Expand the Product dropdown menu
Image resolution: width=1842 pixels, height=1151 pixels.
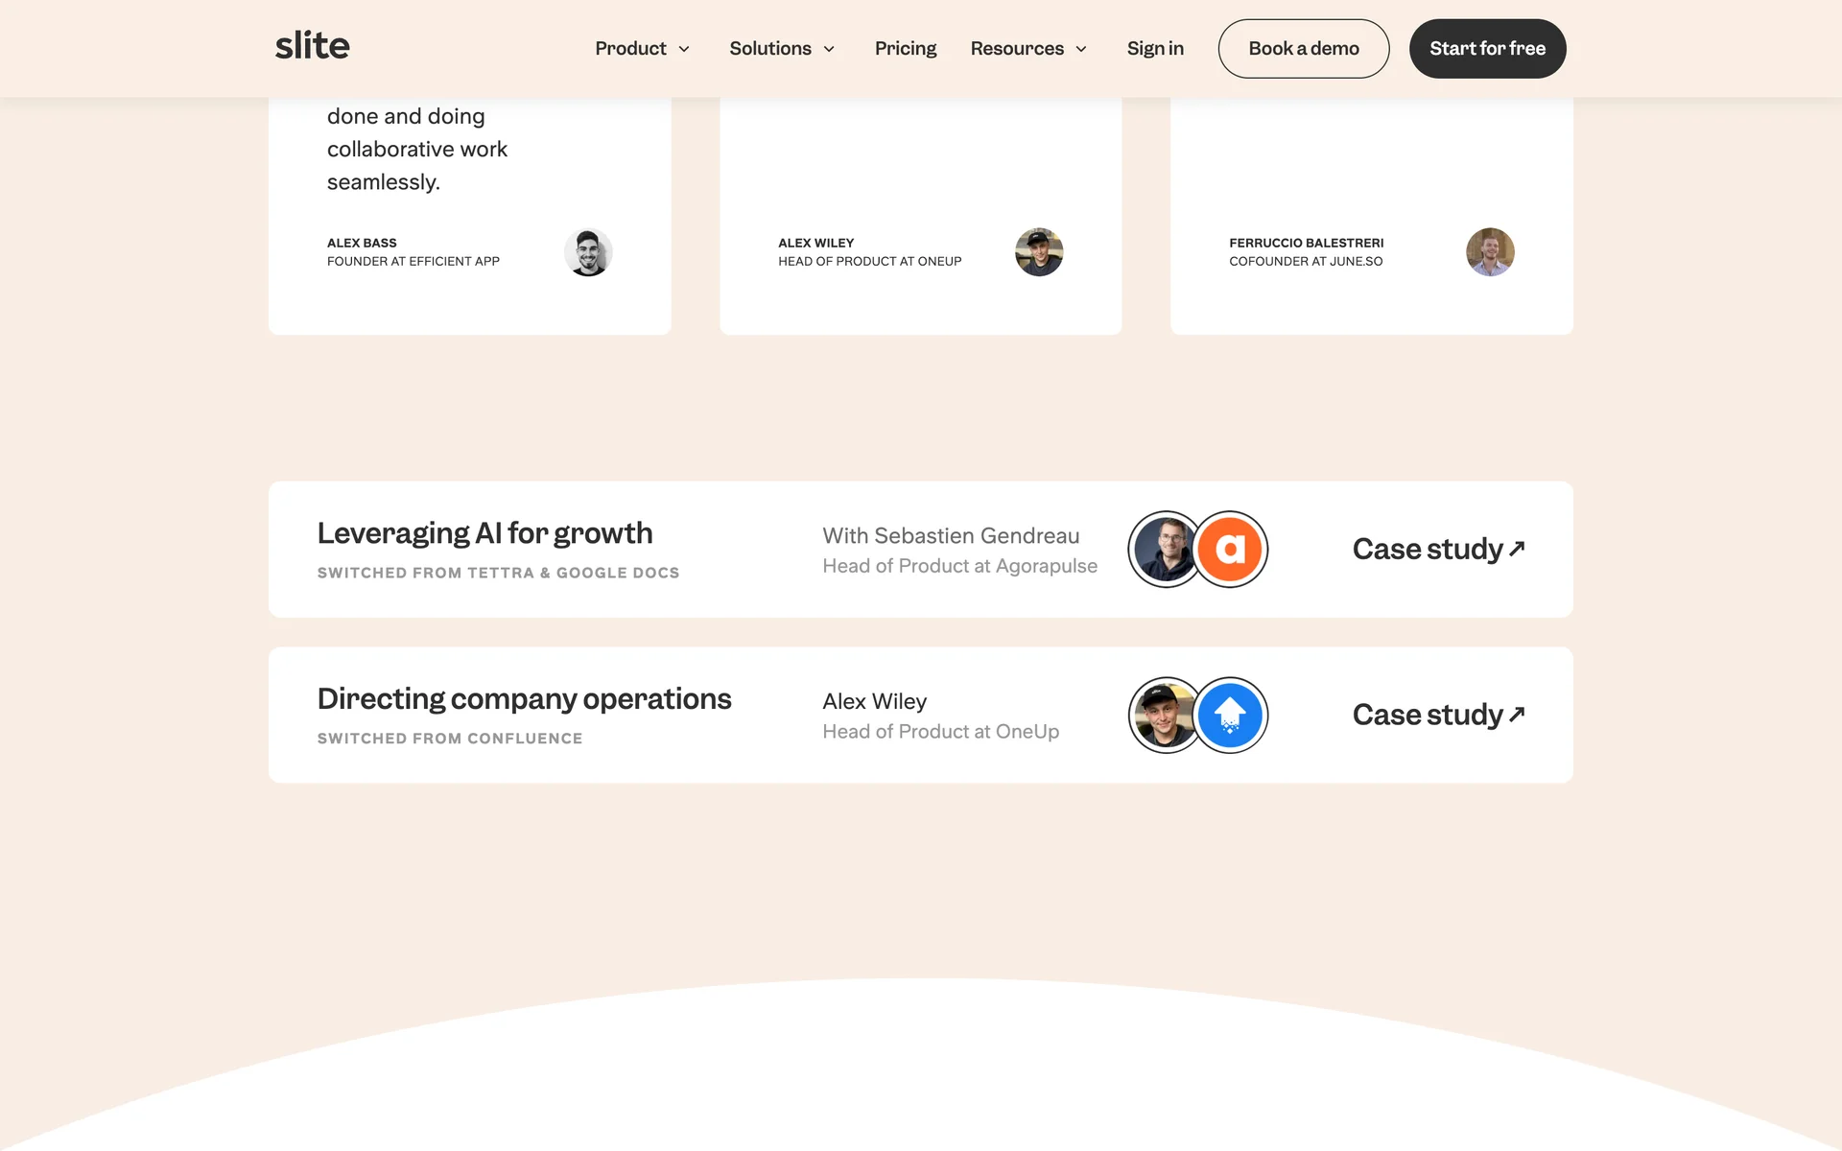click(x=642, y=49)
